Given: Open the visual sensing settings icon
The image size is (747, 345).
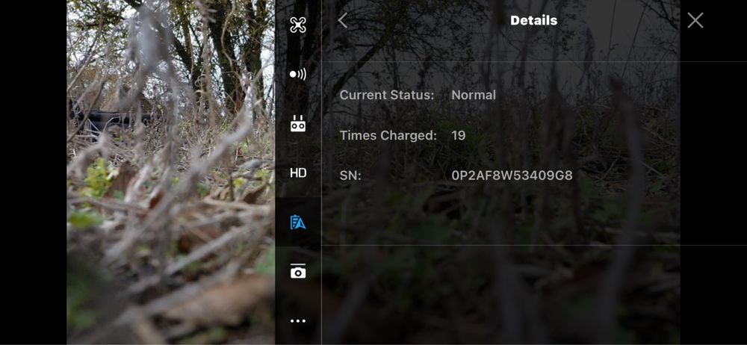Looking at the screenshot, I should (298, 74).
